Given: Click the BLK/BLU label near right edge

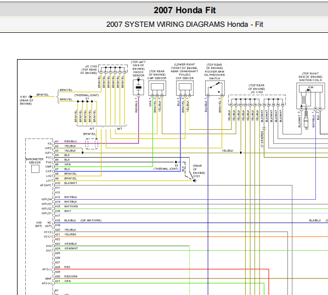Looking at the screenshot, I should coord(315,221).
